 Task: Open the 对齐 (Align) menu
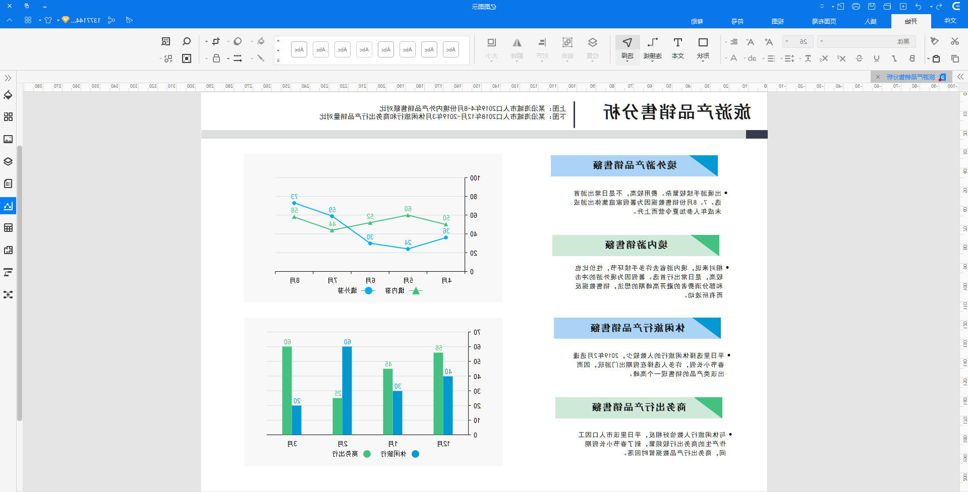(x=542, y=48)
